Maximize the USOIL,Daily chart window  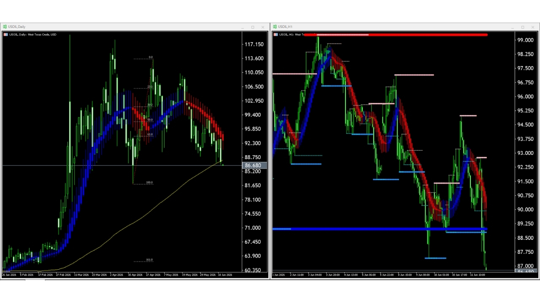(253, 27)
